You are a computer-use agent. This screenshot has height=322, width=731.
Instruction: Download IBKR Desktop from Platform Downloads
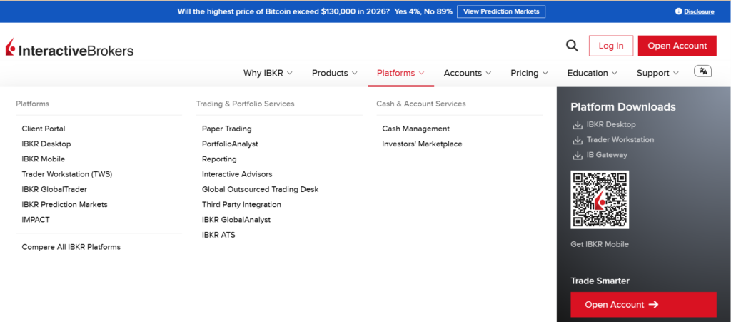611,124
